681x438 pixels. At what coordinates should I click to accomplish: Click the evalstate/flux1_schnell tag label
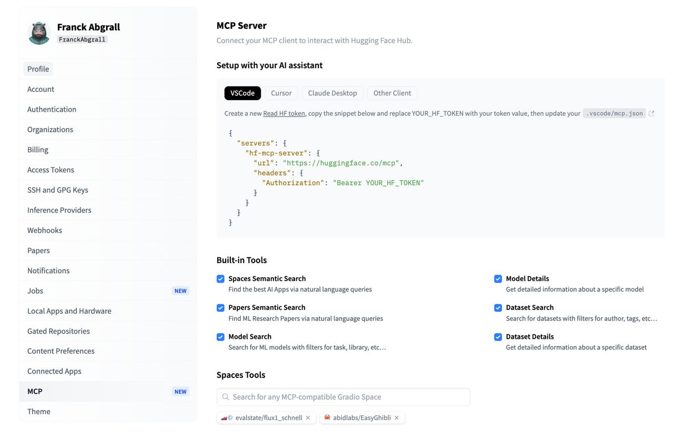[x=269, y=418]
